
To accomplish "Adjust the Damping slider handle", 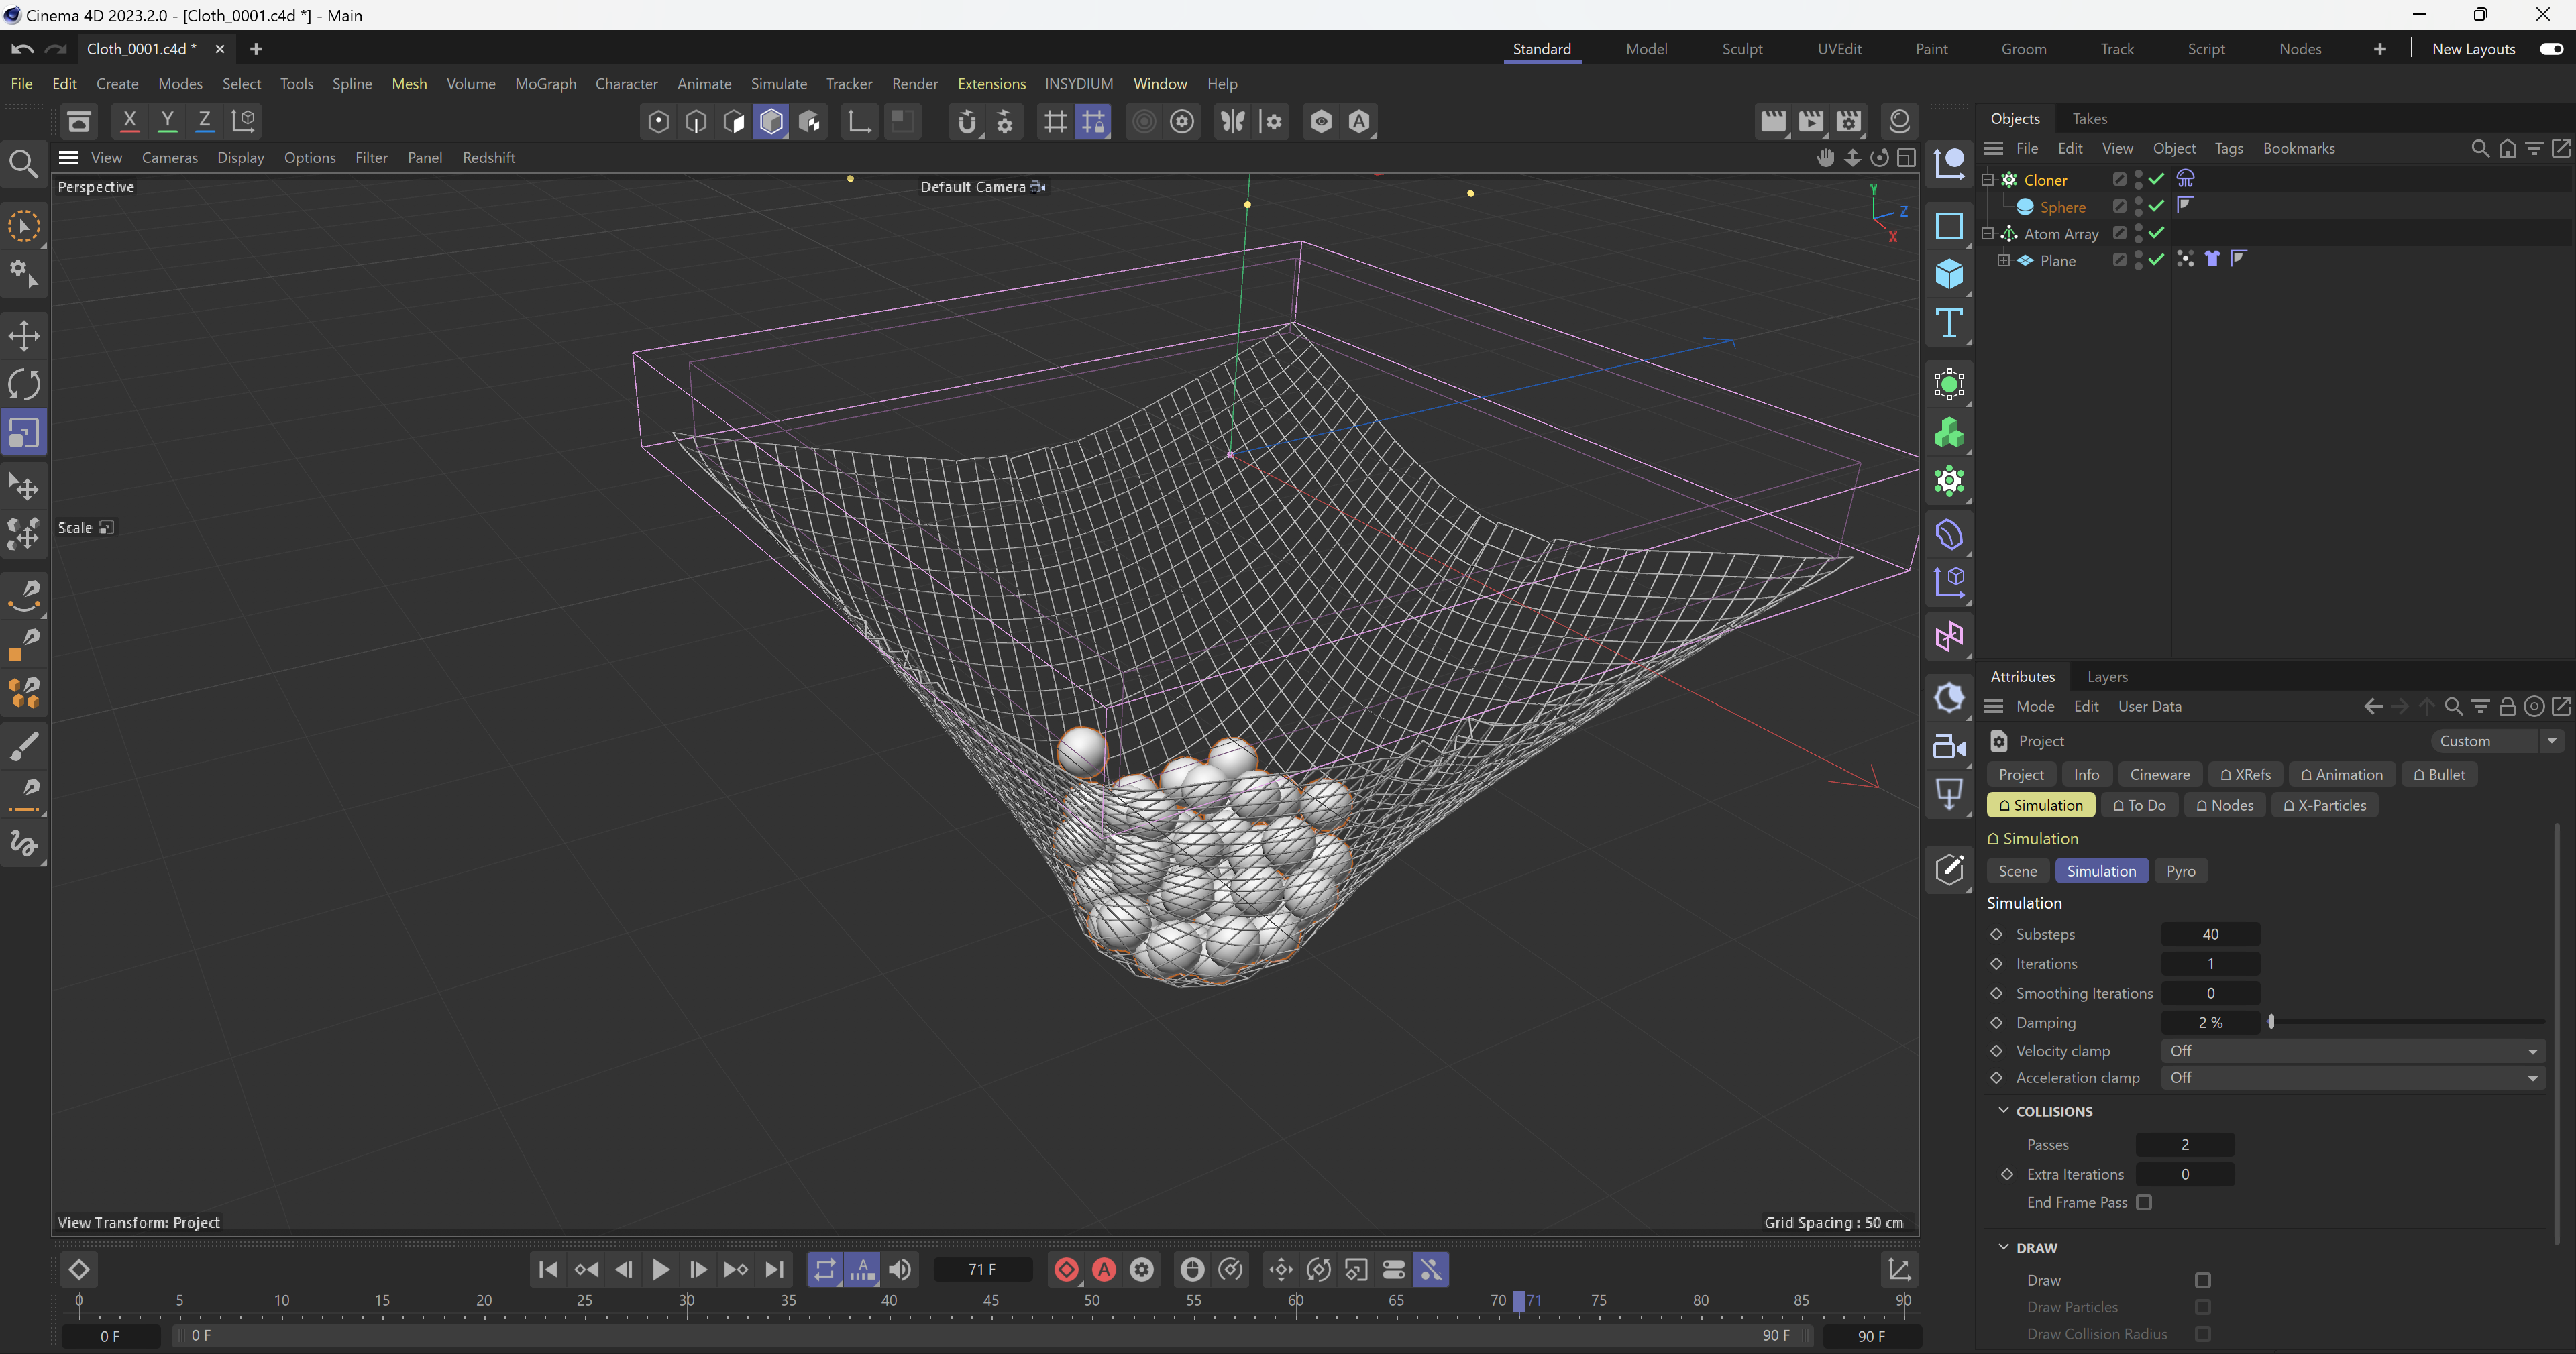I will [2271, 1022].
